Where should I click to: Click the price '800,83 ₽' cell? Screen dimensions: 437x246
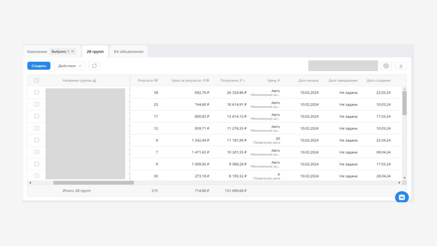202,117
